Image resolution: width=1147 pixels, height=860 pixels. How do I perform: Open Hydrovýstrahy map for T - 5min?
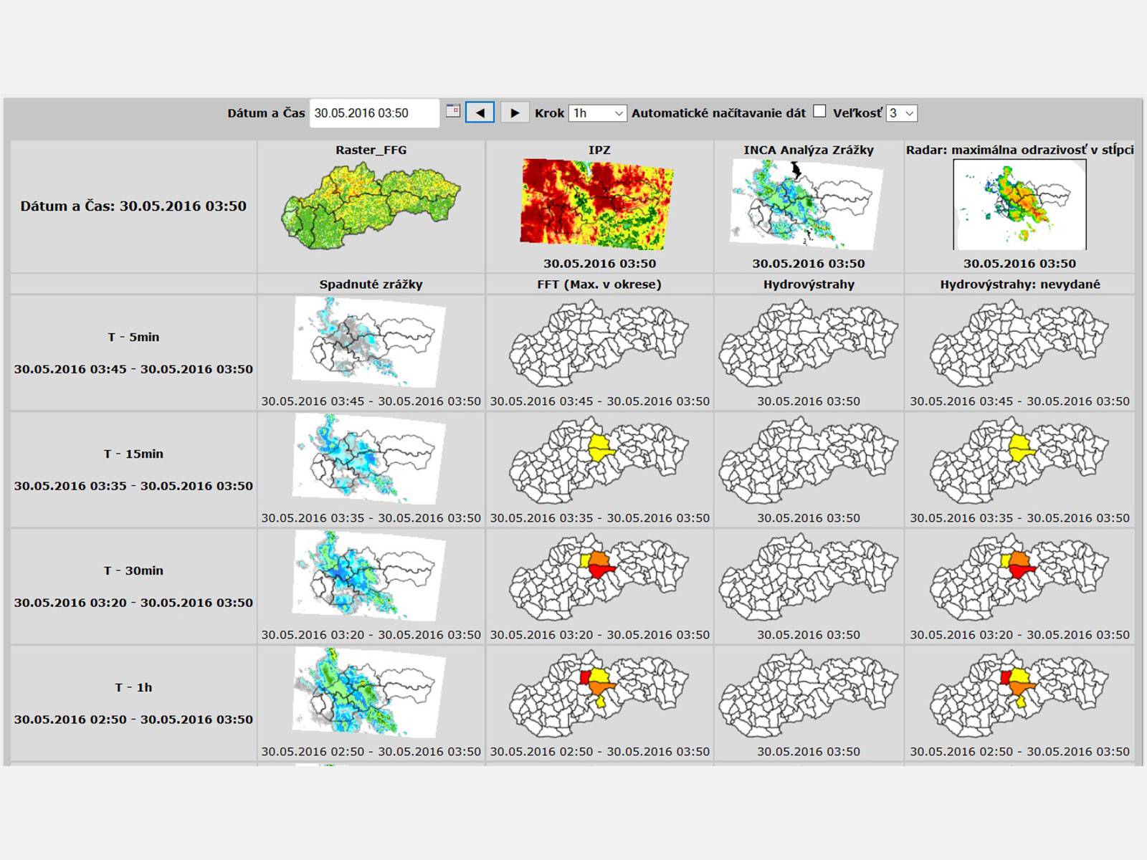coord(809,344)
